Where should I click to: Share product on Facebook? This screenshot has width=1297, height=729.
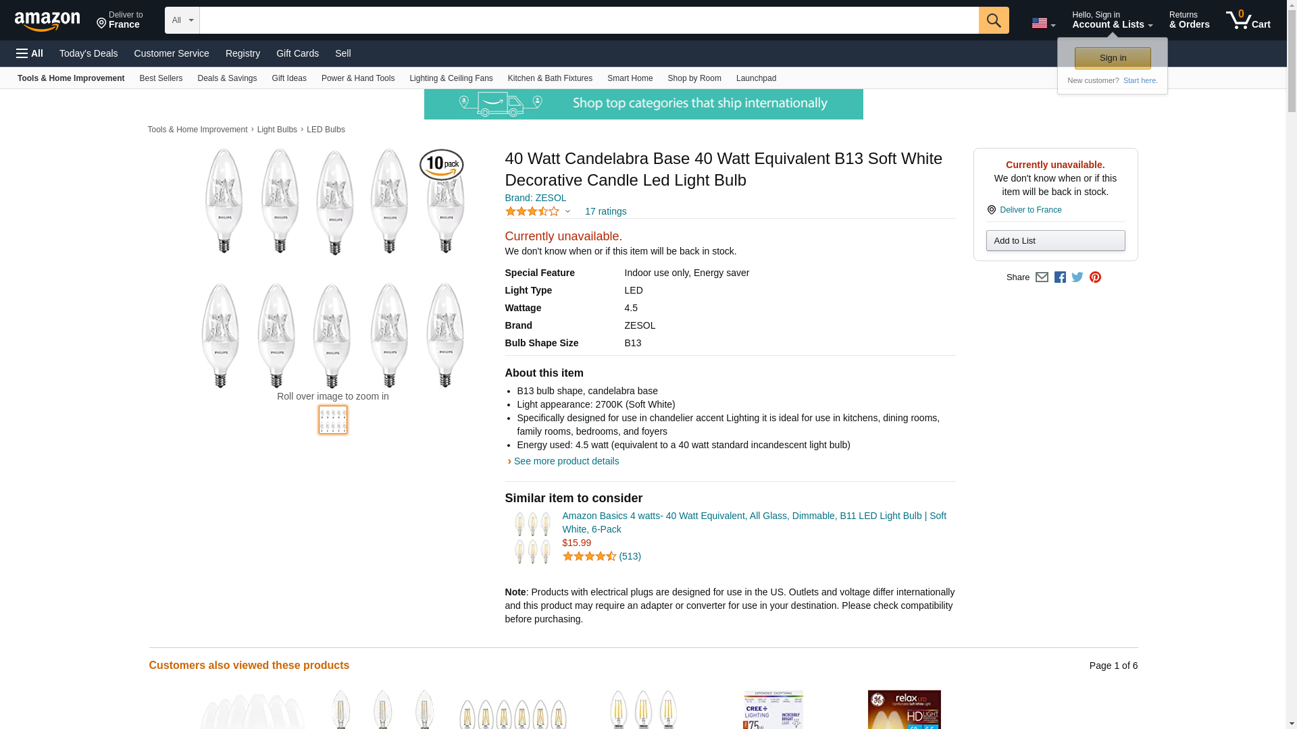tap(1060, 277)
